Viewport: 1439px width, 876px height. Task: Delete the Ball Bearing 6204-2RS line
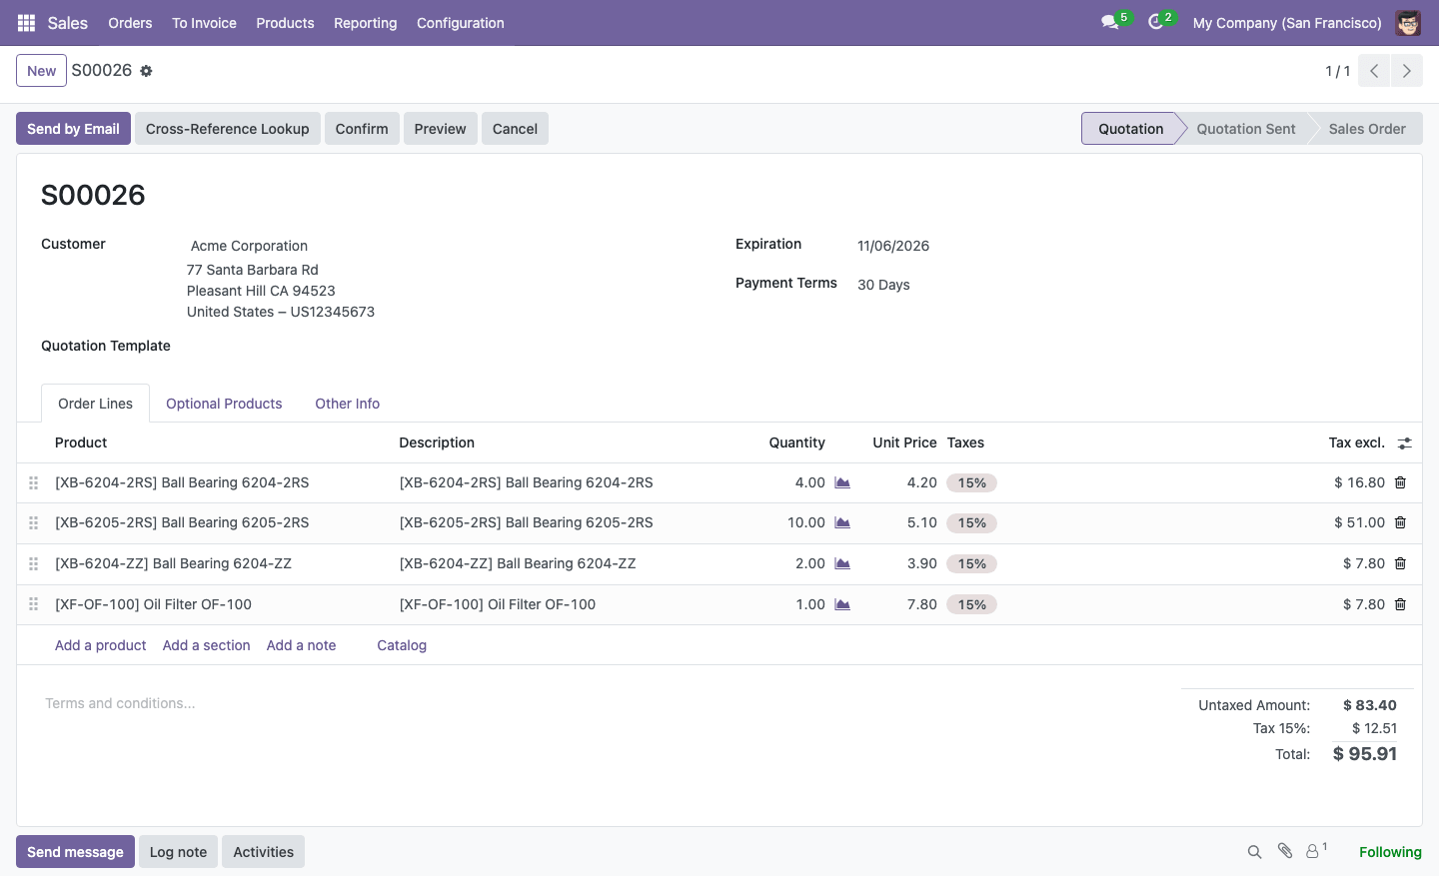coord(1400,482)
